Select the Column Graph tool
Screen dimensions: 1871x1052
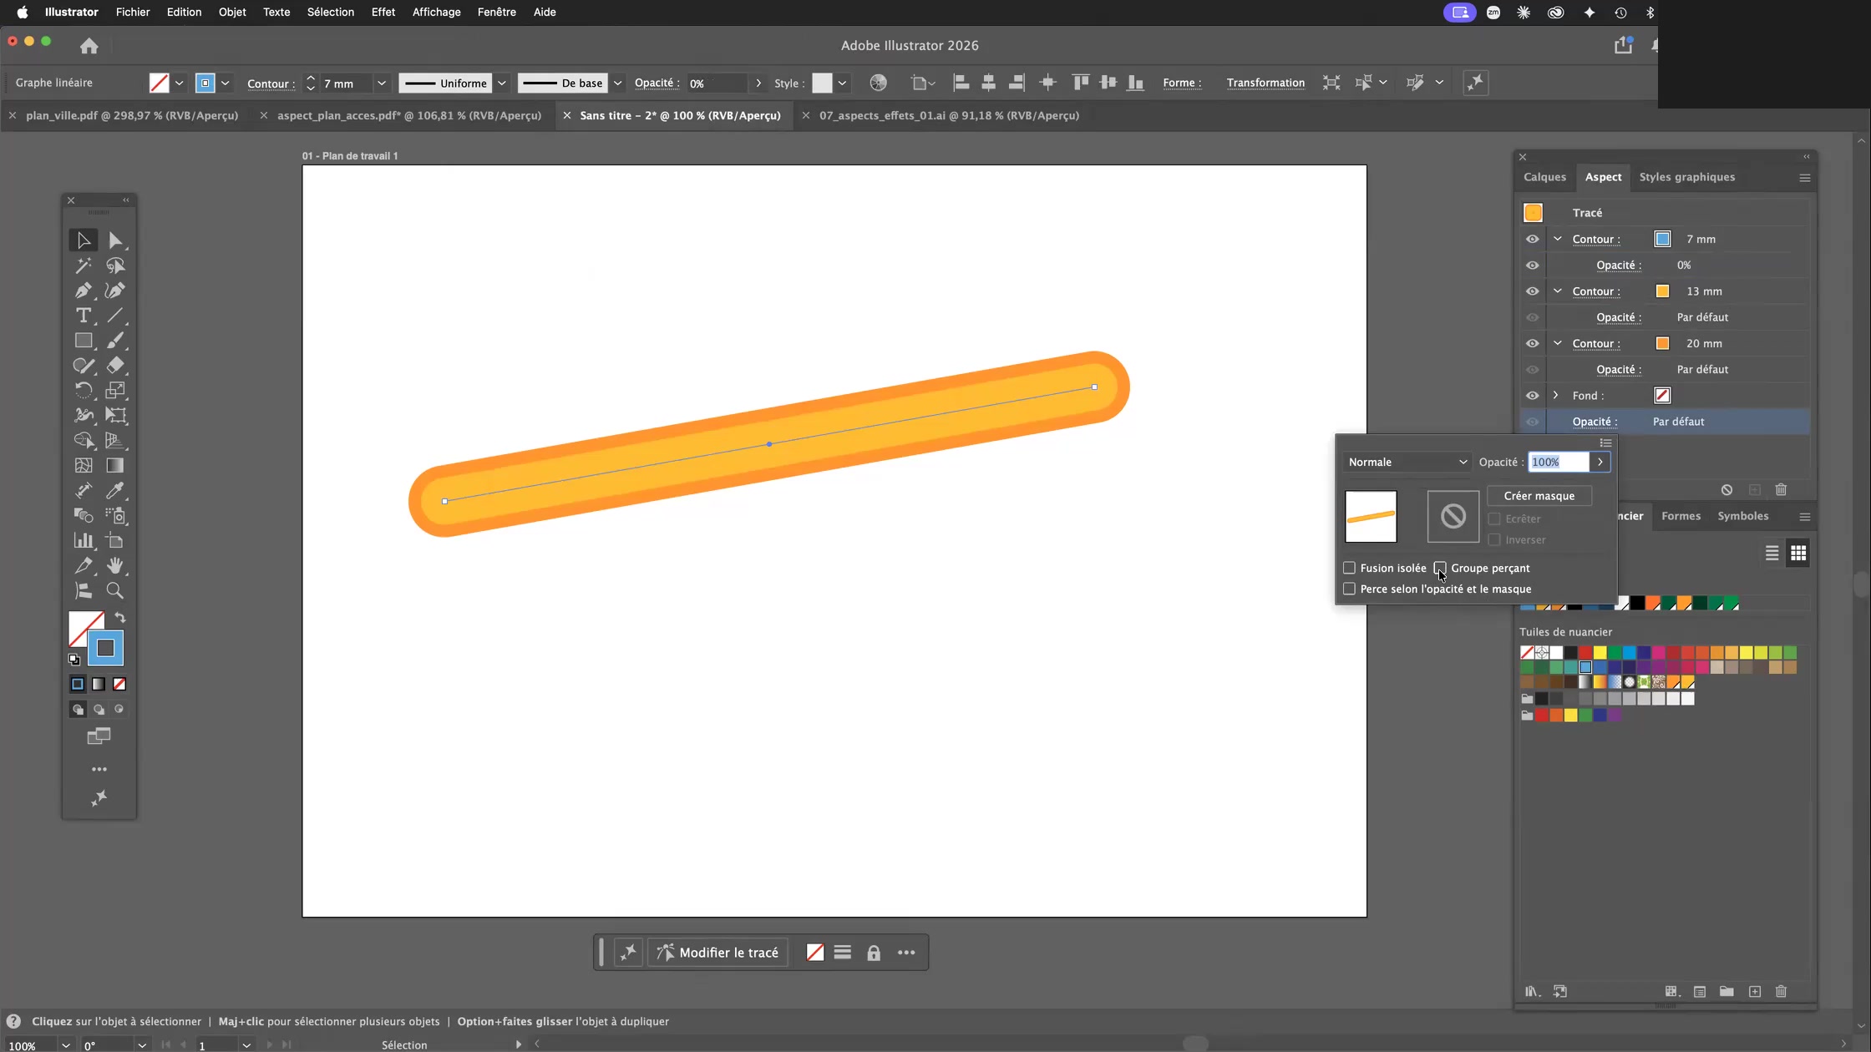coord(84,541)
